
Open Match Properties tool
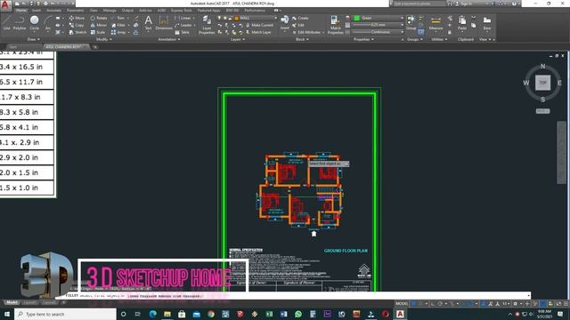tap(335, 25)
